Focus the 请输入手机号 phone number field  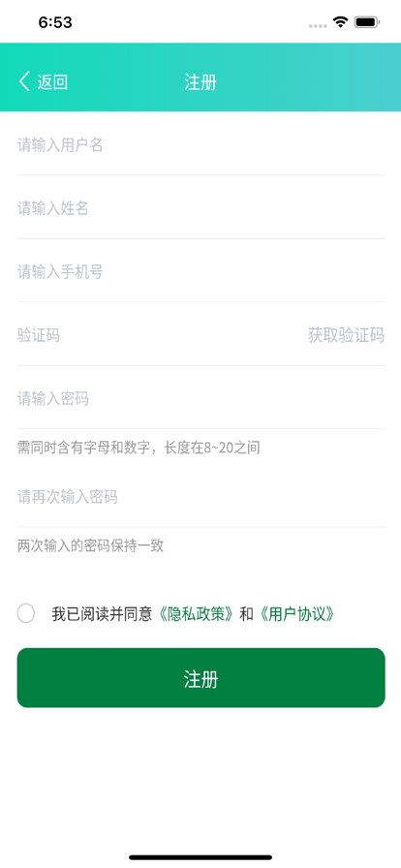(201, 272)
